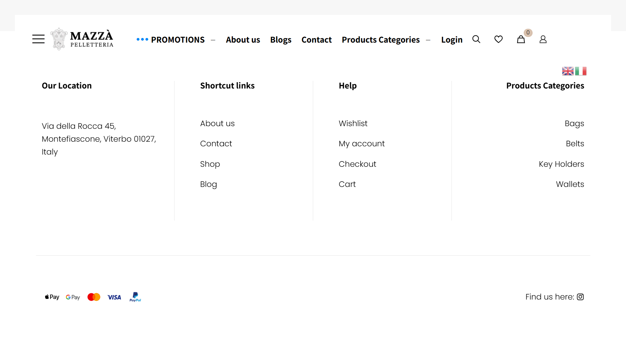Expand Products Categories in the navbar
Screen dimensions: 626x356
pyautogui.click(x=381, y=40)
